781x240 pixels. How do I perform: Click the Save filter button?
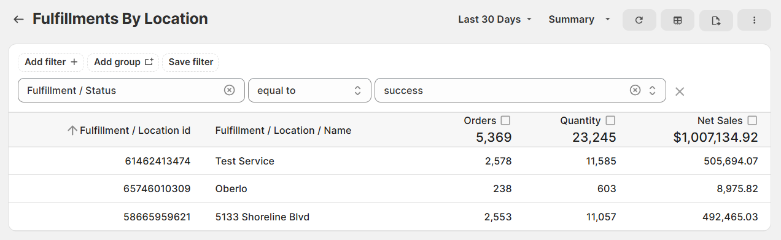191,62
